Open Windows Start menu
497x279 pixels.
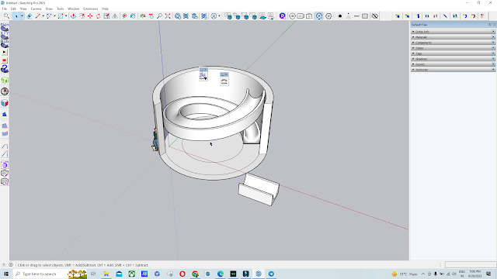pyautogui.click(x=6, y=274)
